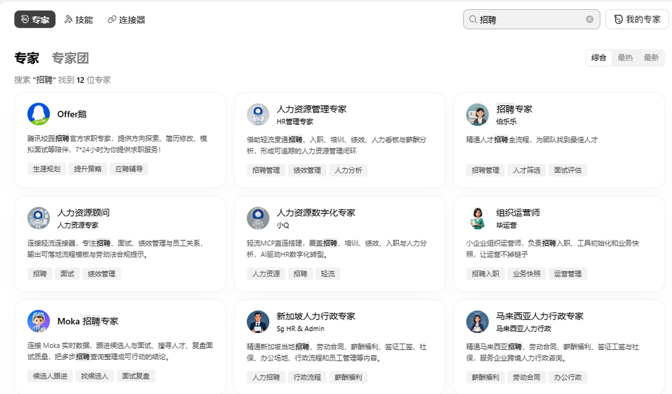
Task: Click the Moka 招聘专家 avatar
Action: 39,321
